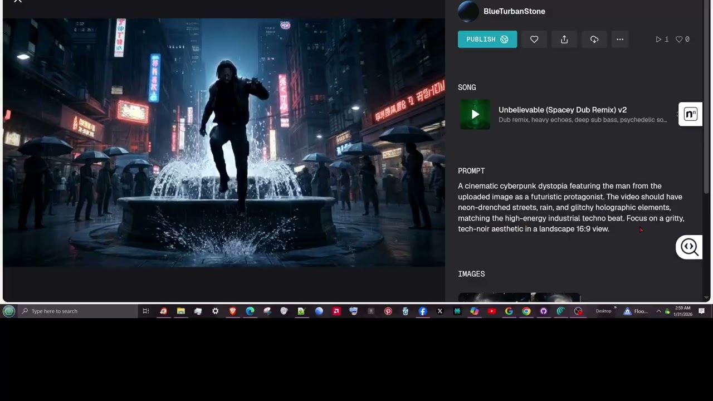The height and width of the screenshot is (401, 713).
Task: Open the taskbar clock showing 2:59 AM
Action: pos(683,311)
